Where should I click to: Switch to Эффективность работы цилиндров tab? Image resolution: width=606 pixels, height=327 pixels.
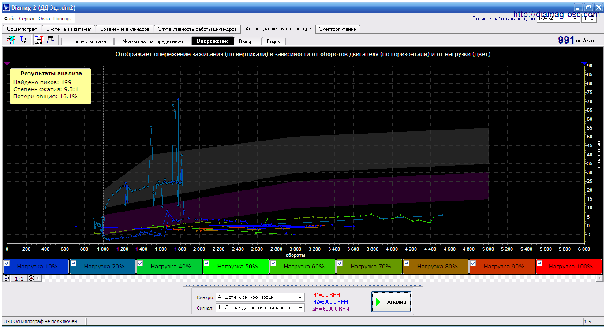[x=198, y=29]
